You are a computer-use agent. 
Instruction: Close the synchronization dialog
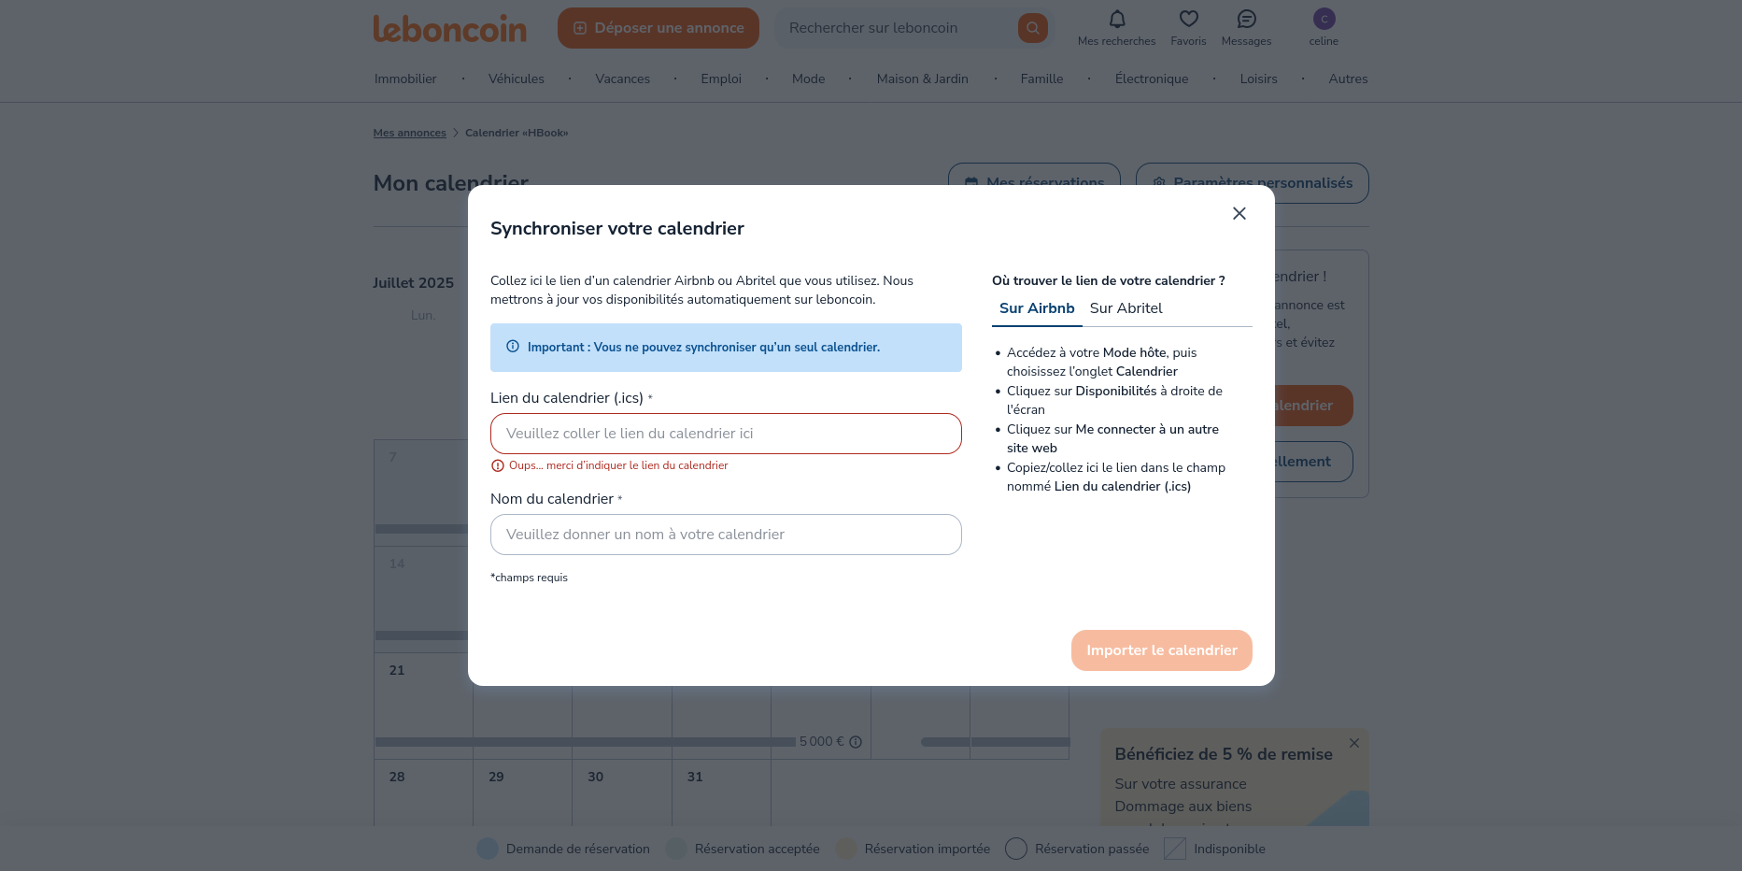click(x=1239, y=213)
